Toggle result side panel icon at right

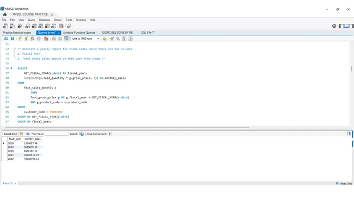pos(349,134)
